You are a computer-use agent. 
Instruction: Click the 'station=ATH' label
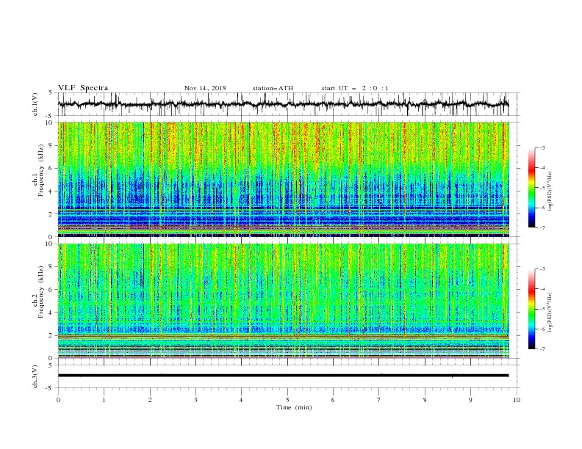[x=273, y=88]
